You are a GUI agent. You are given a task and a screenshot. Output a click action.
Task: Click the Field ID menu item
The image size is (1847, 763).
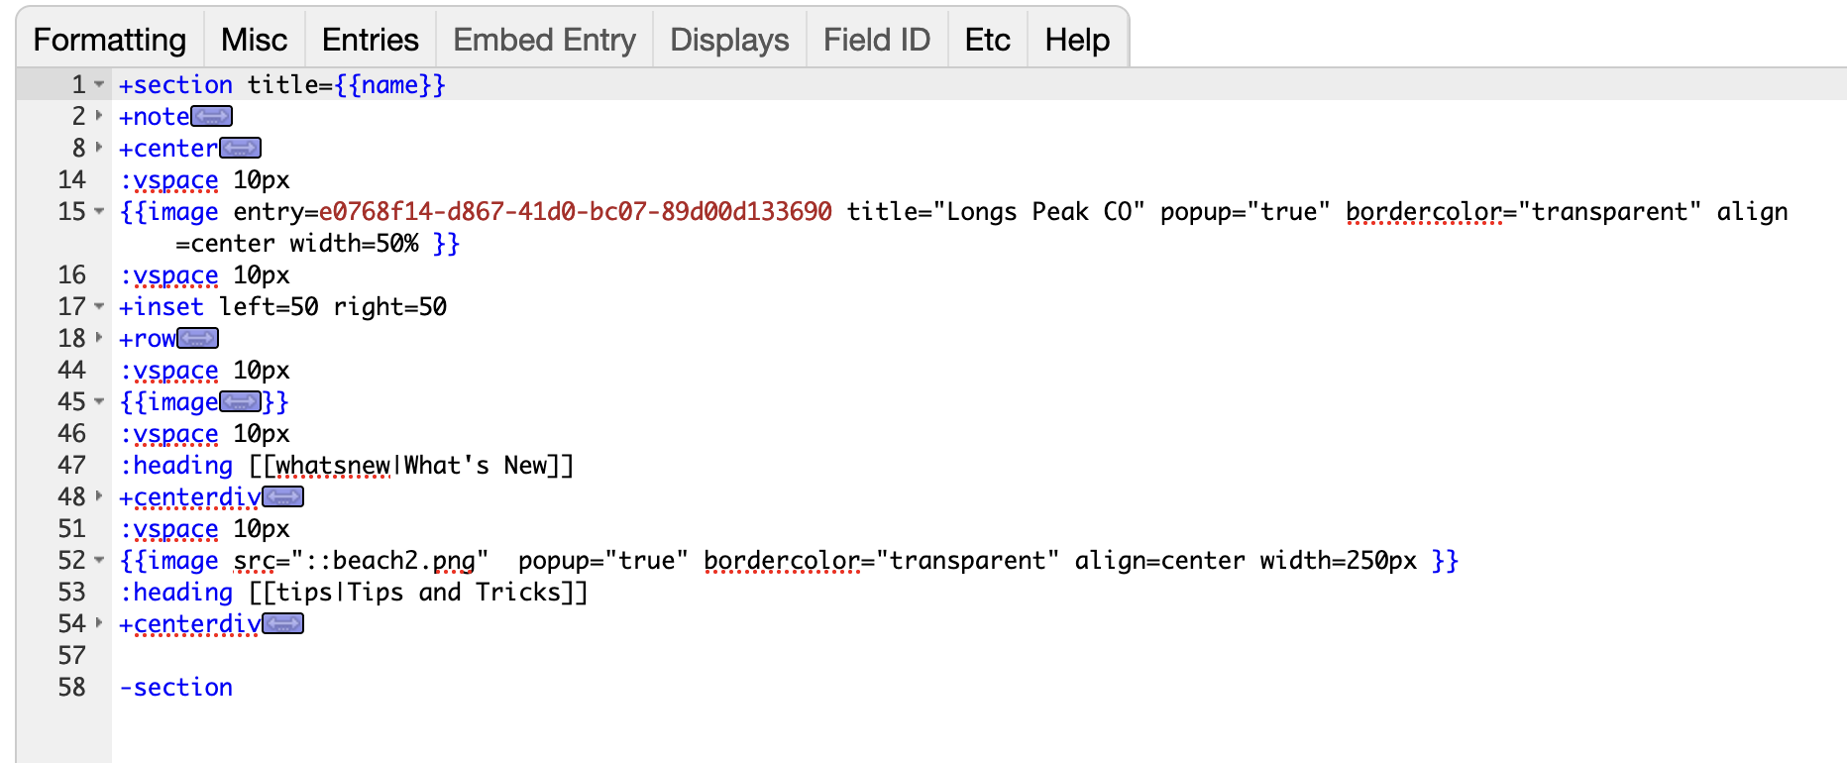[877, 40]
